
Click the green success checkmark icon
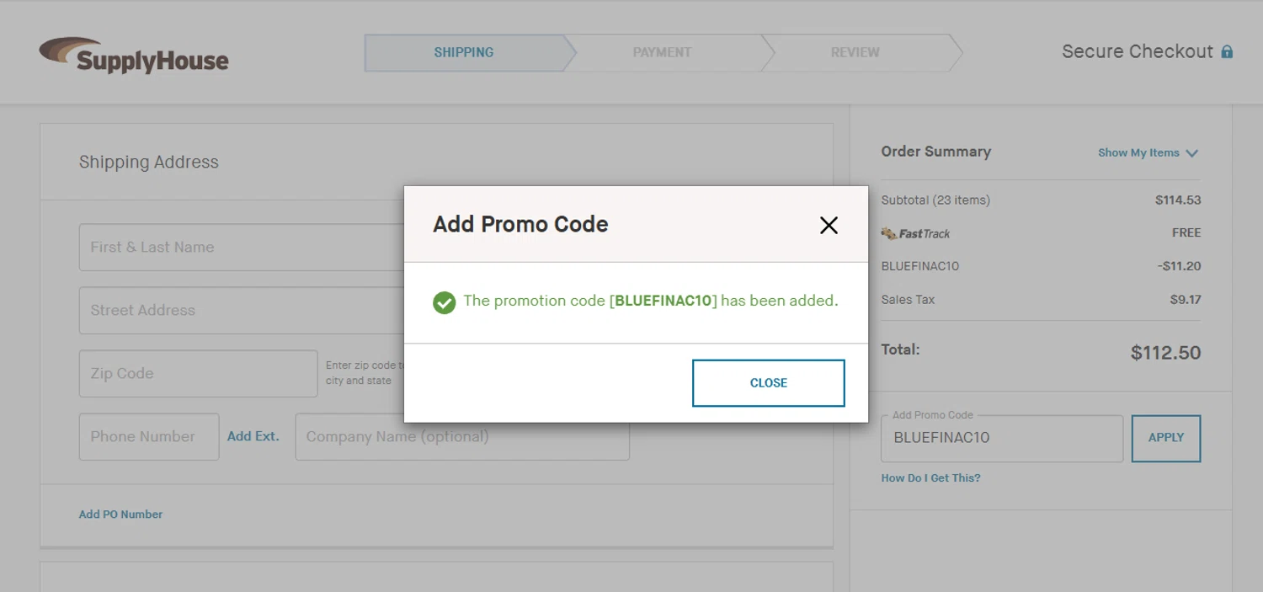pos(444,301)
